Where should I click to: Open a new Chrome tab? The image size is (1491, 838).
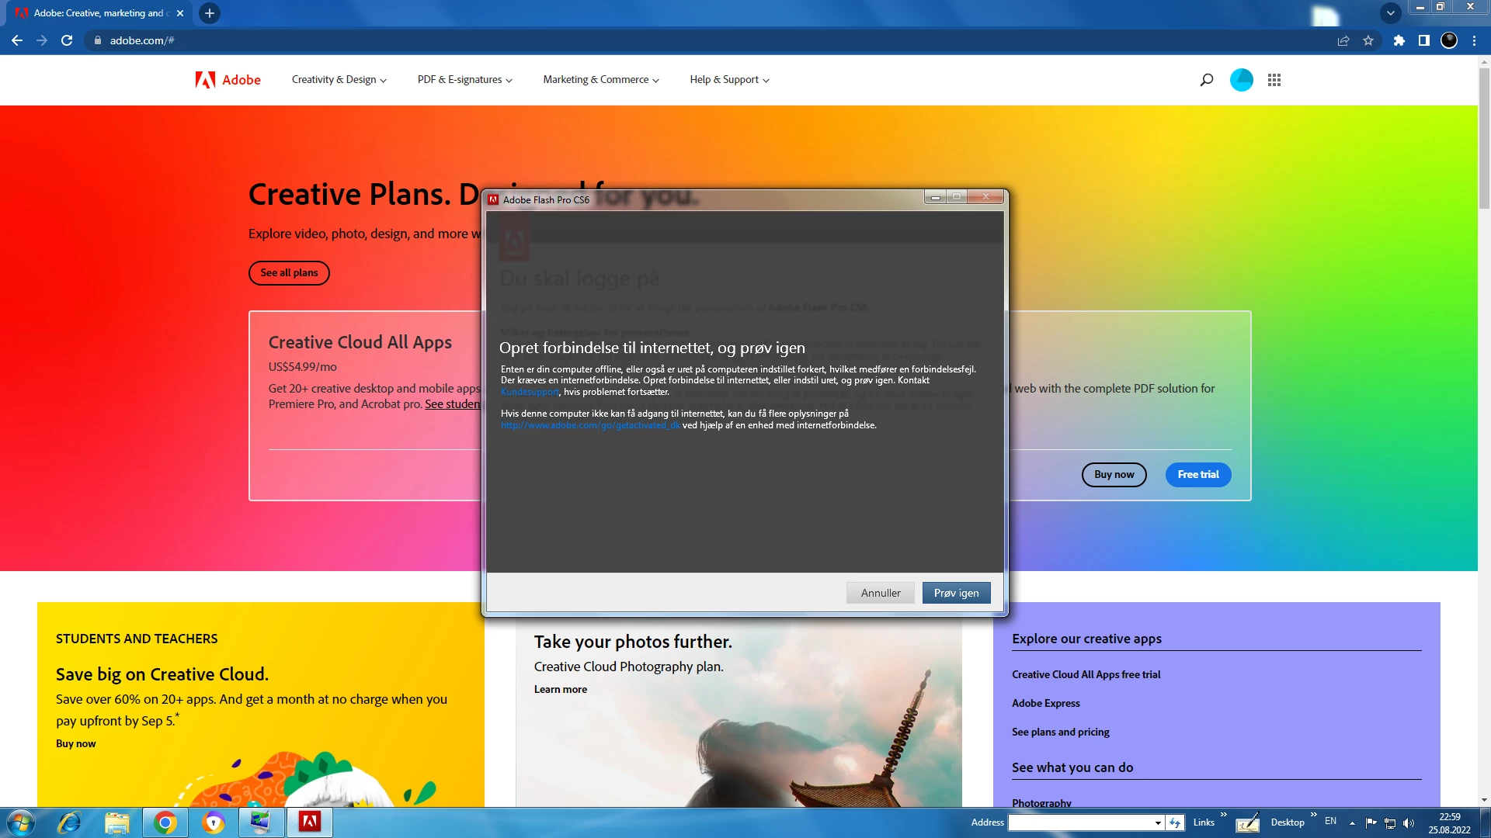209,13
